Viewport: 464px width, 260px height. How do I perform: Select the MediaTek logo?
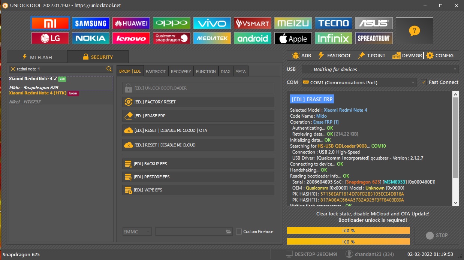tap(212, 38)
